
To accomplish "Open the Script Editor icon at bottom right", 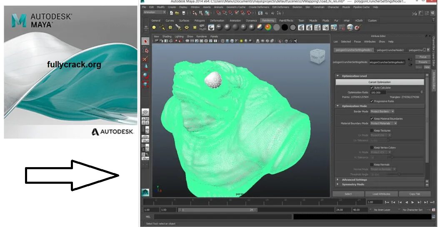I will pos(433,217).
